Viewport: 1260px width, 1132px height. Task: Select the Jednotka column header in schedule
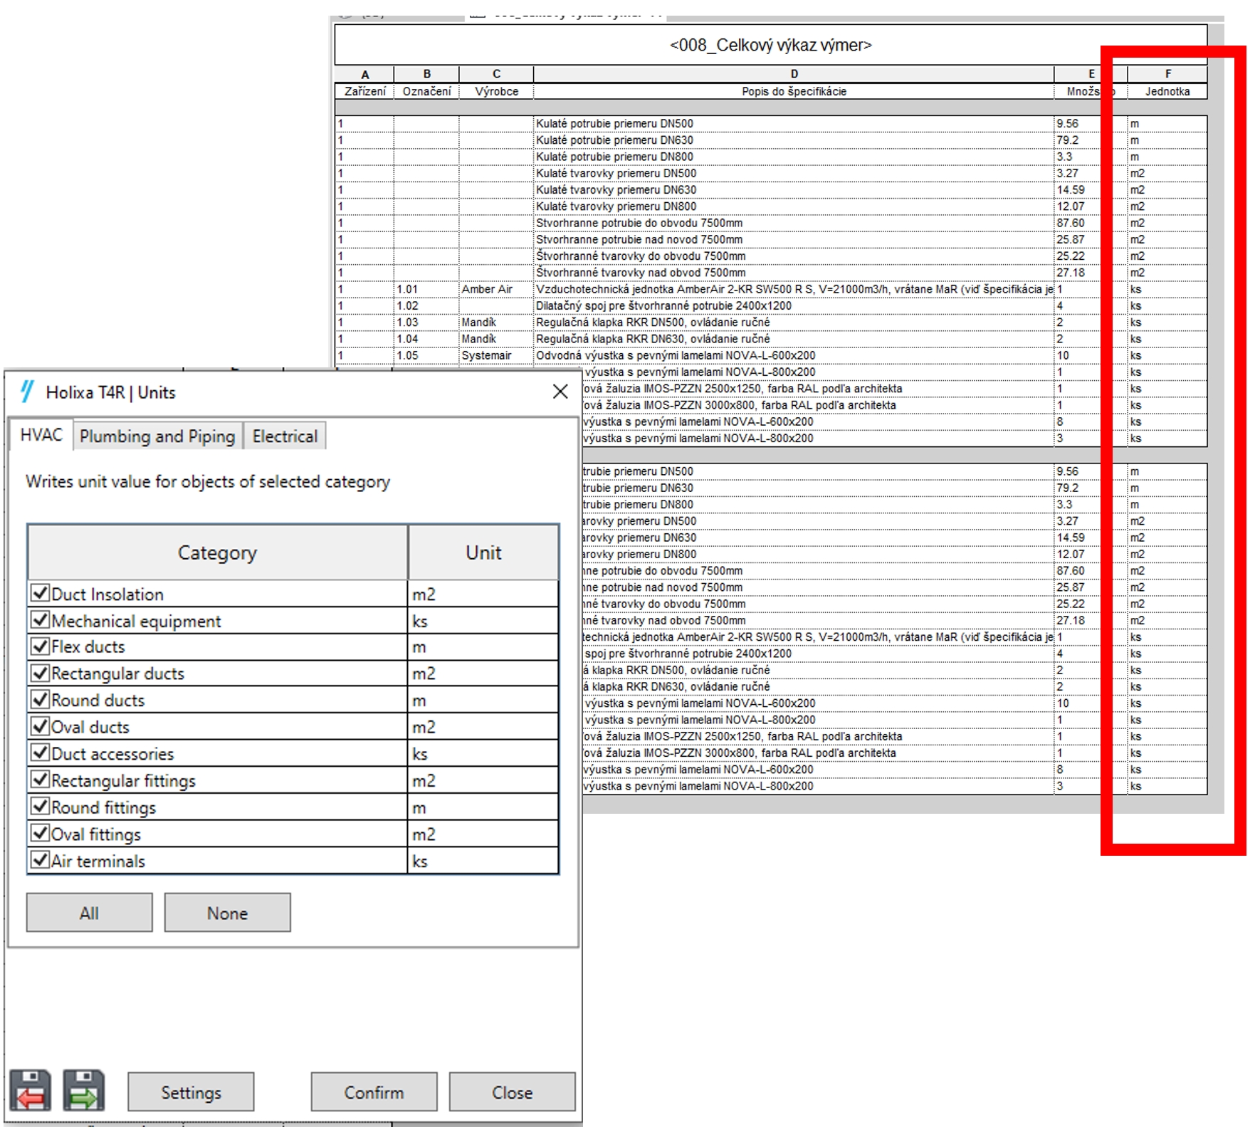pyautogui.click(x=1167, y=91)
